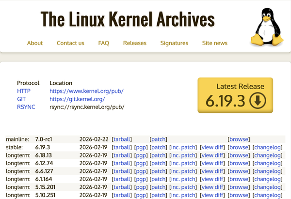Click the Tux penguin logo

[x=267, y=27]
